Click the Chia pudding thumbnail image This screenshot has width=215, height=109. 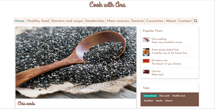pos(146,40)
